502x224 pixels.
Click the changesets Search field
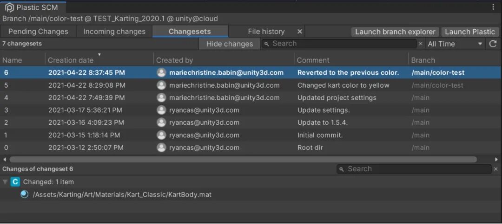pyautogui.click(x=339, y=44)
